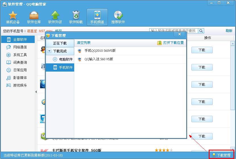Click the 打开下载位置 folder icon
Viewport: 236px width, 159px height.
[x=160, y=43]
